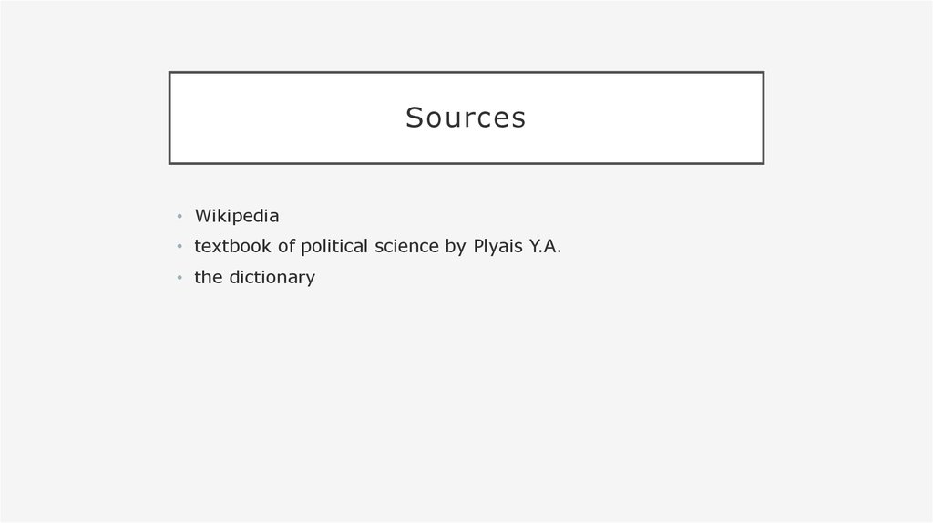Click the bullet dot before "the dictionary"
The width and height of the screenshot is (933, 523).
pos(179,278)
